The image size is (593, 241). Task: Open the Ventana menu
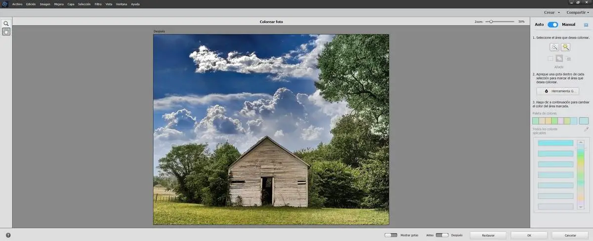click(122, 4)
